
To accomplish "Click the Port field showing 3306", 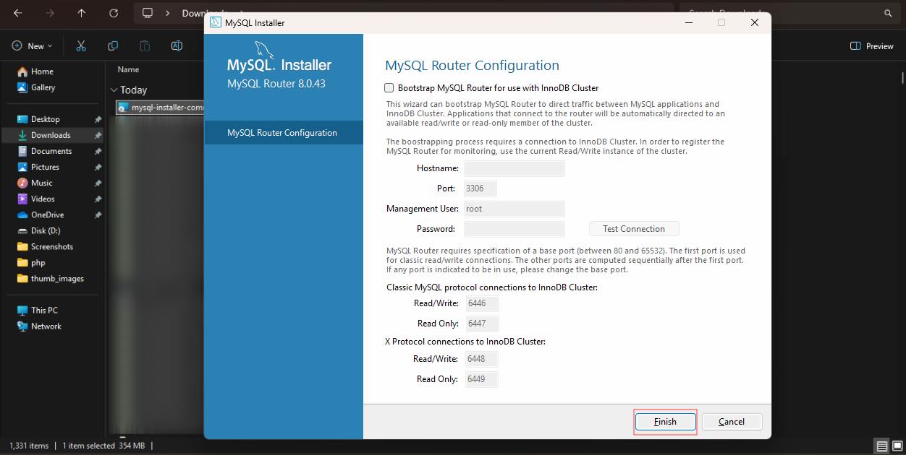I will click(x=480, y=188).
